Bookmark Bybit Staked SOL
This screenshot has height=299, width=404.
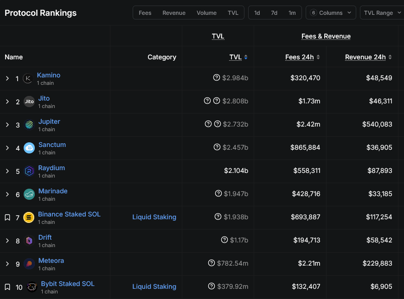click(7, 287)
